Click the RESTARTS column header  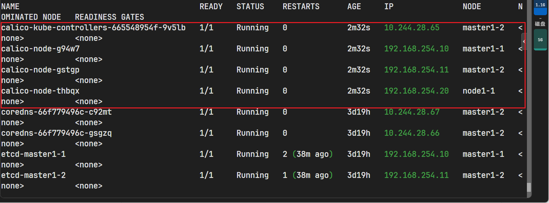point(301,7)
